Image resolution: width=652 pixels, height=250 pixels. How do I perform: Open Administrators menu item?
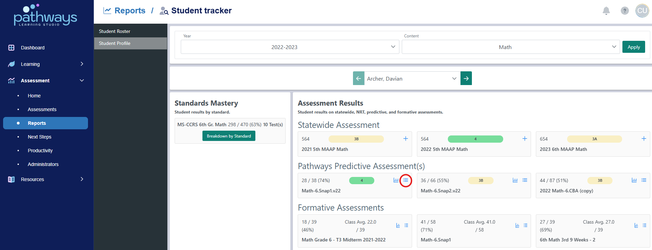click(x=43, y=164)
